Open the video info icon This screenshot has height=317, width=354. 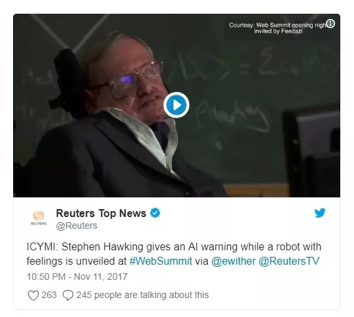pyautogui.click(x=330, y=24)
